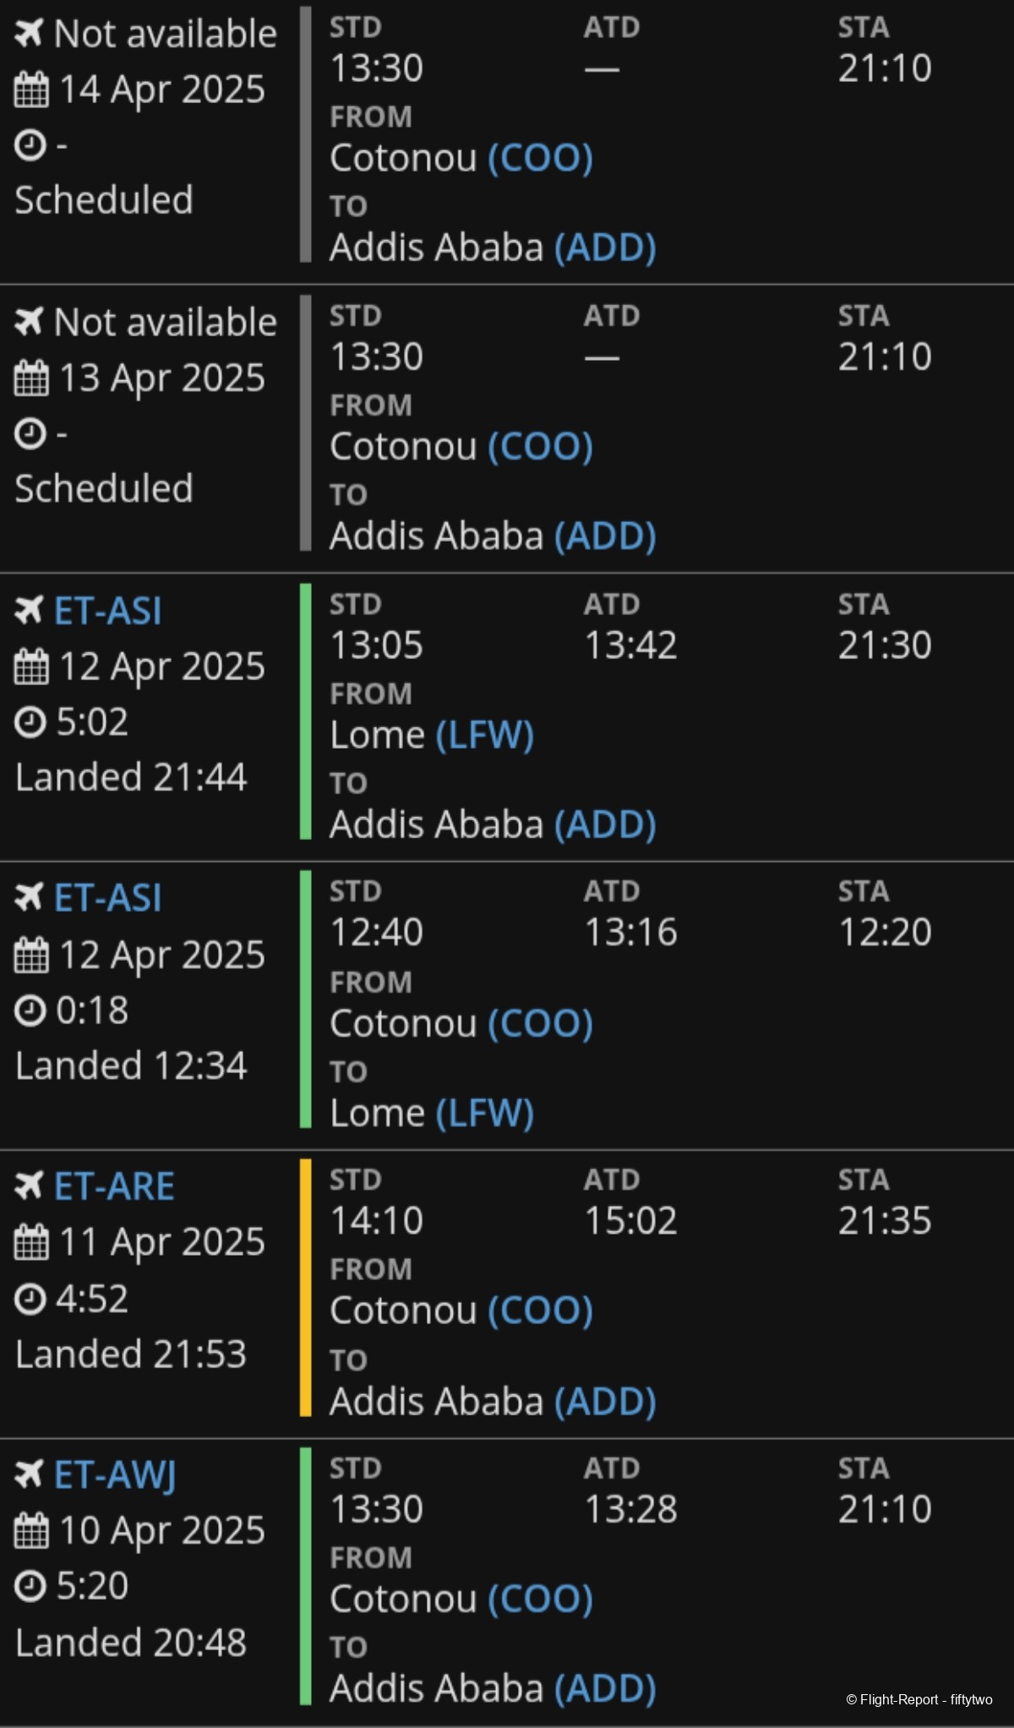Open ET-ASI link on the Lome departure flight
The image size is (1014, 1728).
[x=107, y=611]
